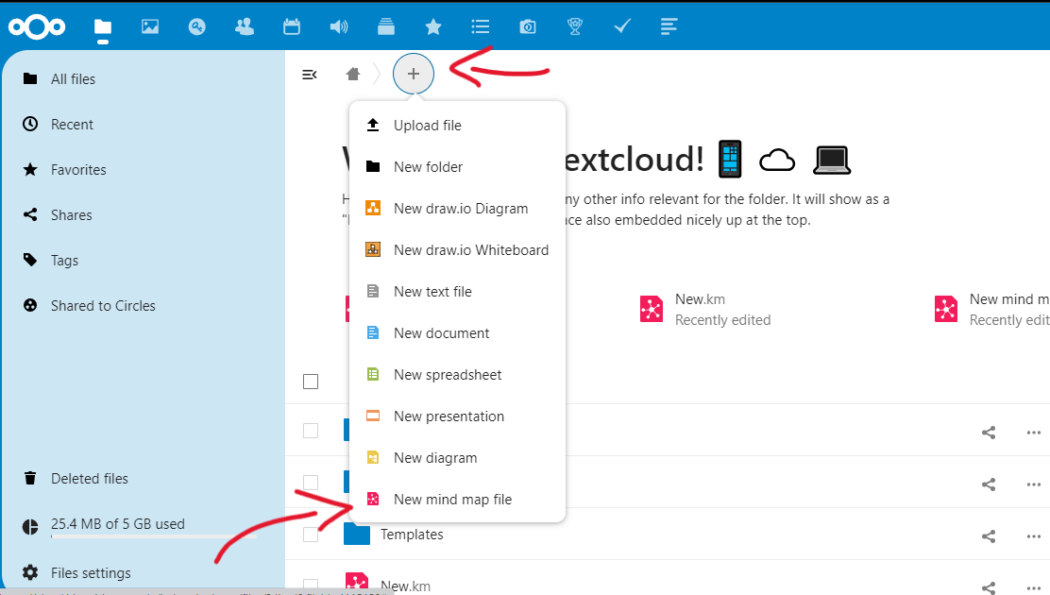Open the Tasks checkmark app icon

pyautogui.click(x=621, y=26)
